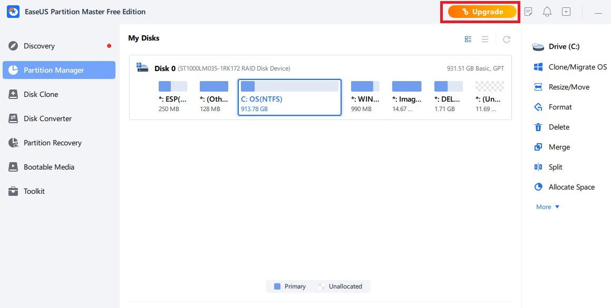The width and height of the screenshot is (611, 308).
Task: Click the Unallocated legend swatch
Action: click(x=322, y=286)
